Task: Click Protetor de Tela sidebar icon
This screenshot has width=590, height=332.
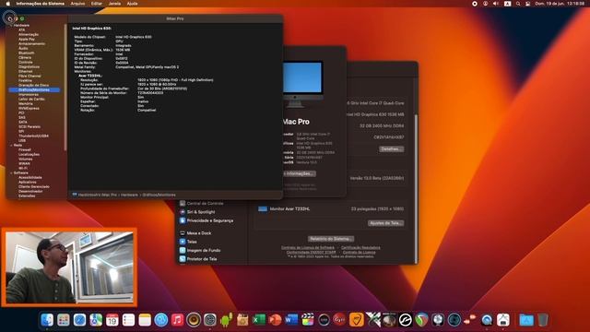Action: pos(183,259)
